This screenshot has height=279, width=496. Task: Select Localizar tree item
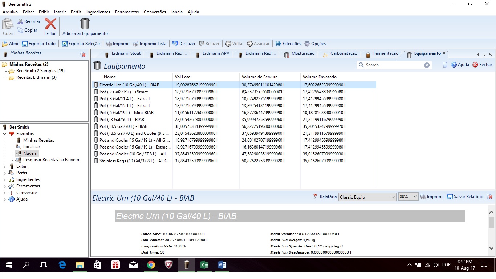tap(32, 147)
